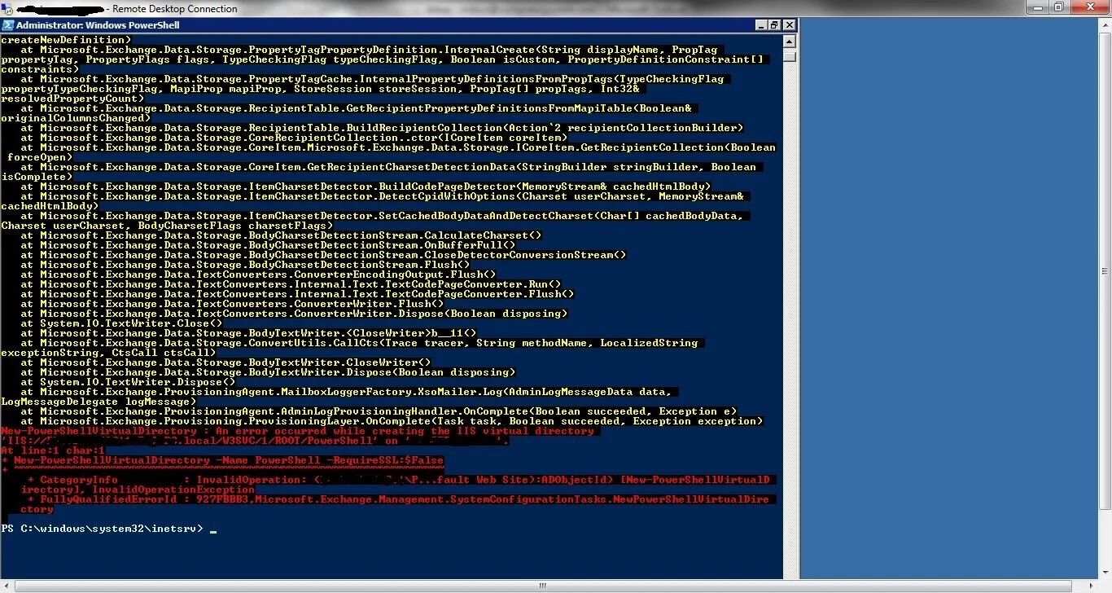This screenshot has width=1112, height=593.
Task: Click the 'at System.IO.TextWriter.Close()' stack line
Action: [x=121, y=323]
